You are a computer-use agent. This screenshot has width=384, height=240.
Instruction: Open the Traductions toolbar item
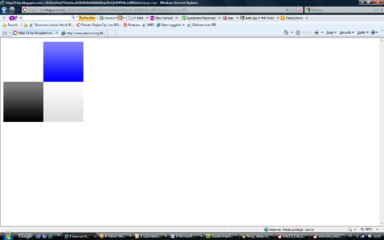(292, 18)
